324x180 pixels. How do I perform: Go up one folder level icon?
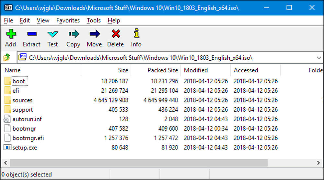tap(7, 57)
